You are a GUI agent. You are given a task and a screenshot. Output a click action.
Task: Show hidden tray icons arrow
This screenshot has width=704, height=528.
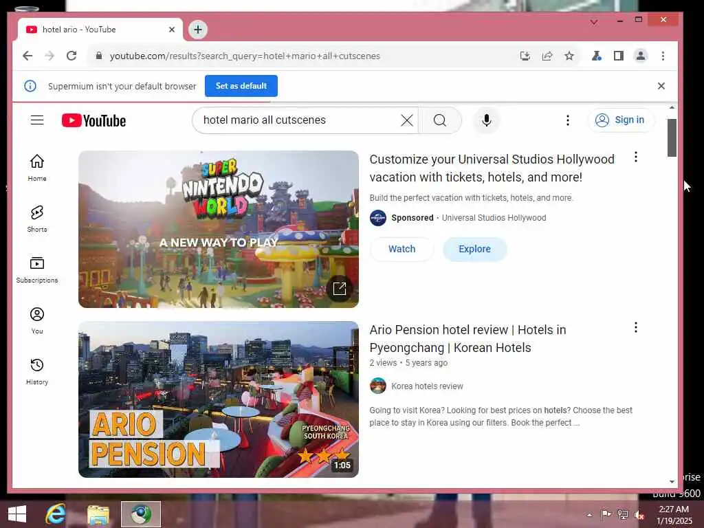tap(589, 515)
